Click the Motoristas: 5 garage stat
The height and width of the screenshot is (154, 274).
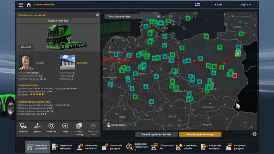click(66, 76)
